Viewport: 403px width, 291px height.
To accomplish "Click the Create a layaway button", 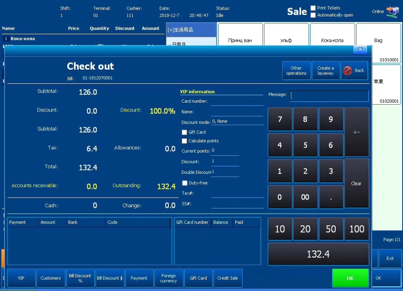I will pos(326,70).
